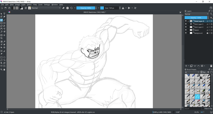Open the Help menu
213x114 pixels.
coord(61,5)
